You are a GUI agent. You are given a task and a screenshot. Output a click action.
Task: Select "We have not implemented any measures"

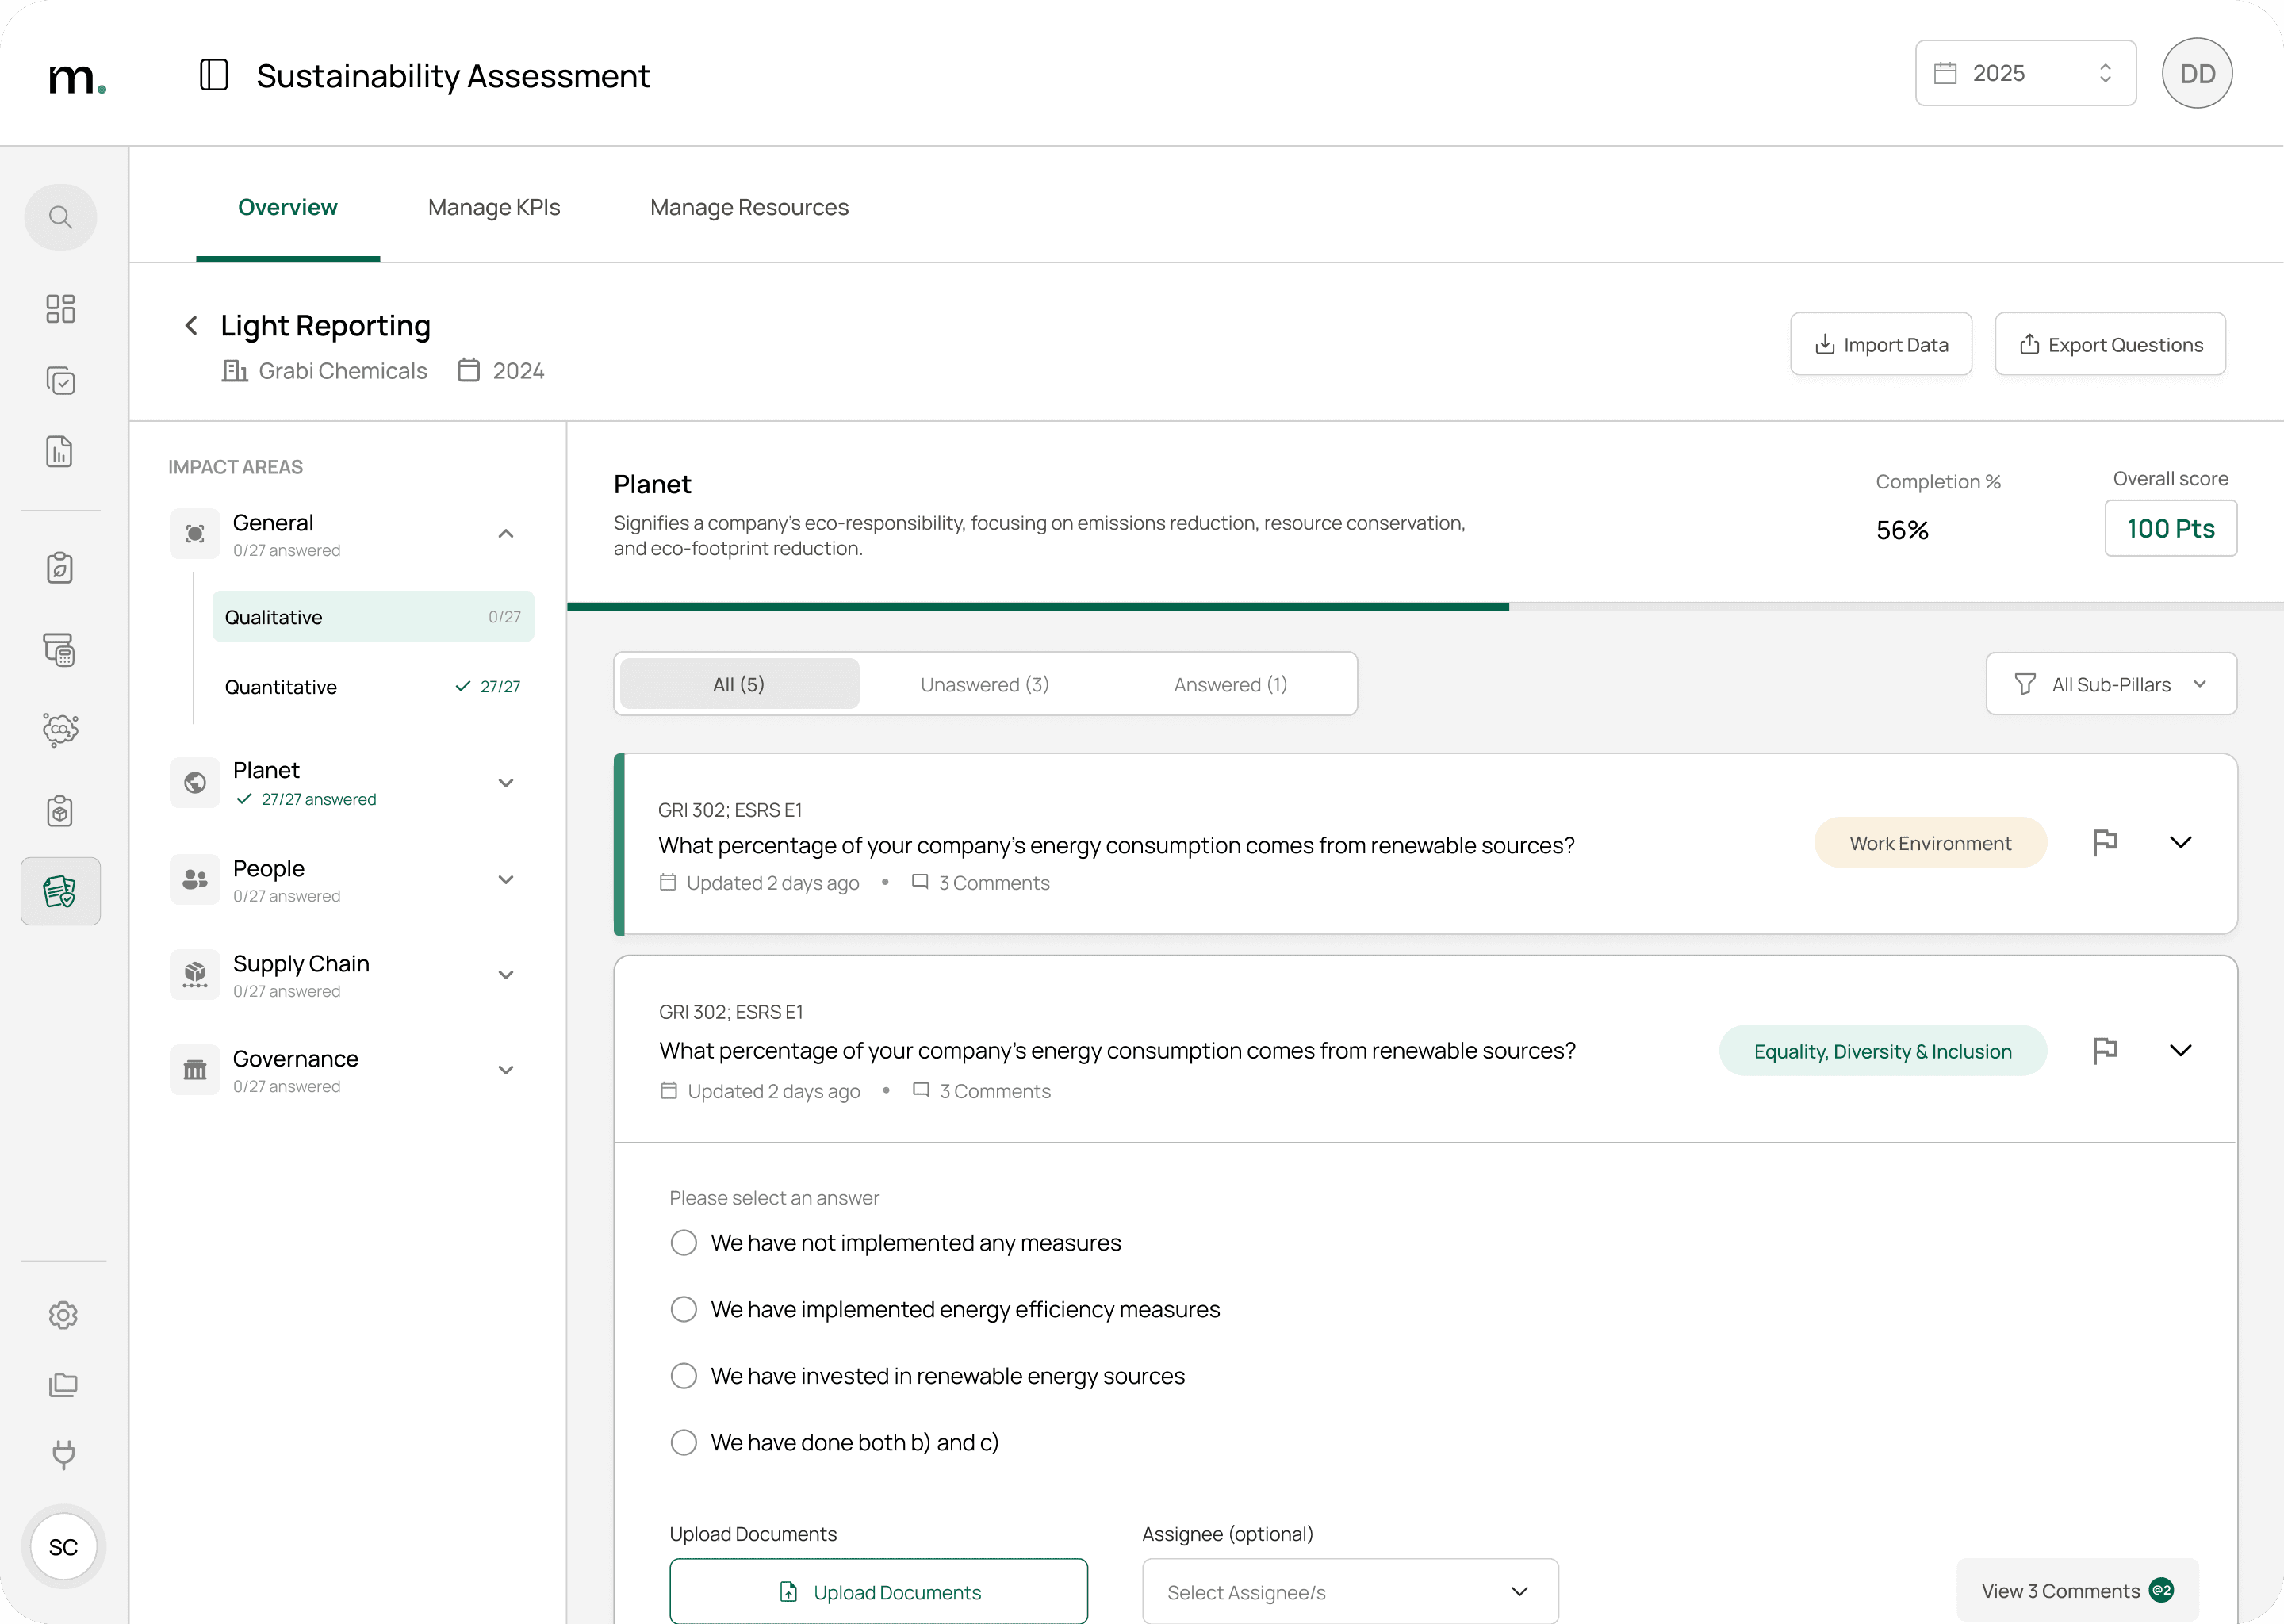point(684,1243)
